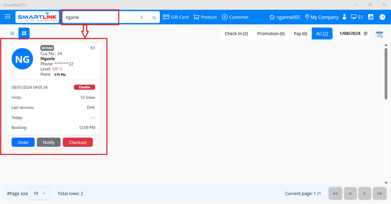Click in the nganle search field

99,17
